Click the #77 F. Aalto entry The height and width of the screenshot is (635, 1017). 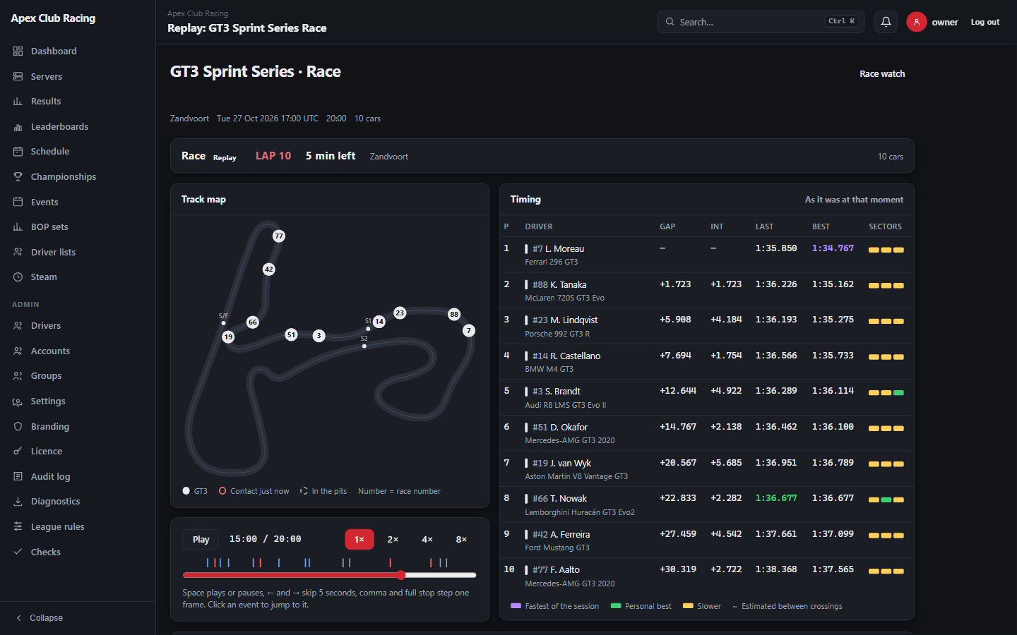tap(706, 576)
